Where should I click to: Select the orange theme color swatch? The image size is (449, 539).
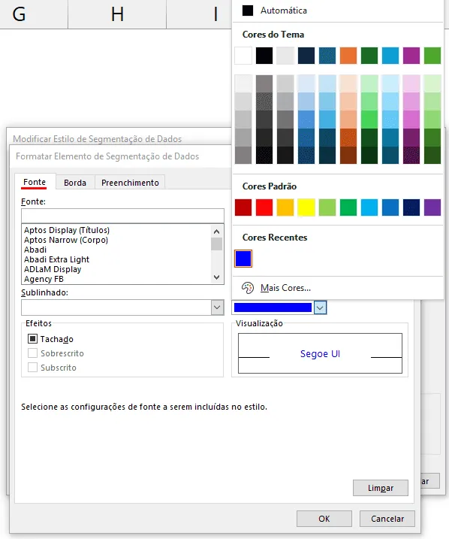[x=348, y=56]
